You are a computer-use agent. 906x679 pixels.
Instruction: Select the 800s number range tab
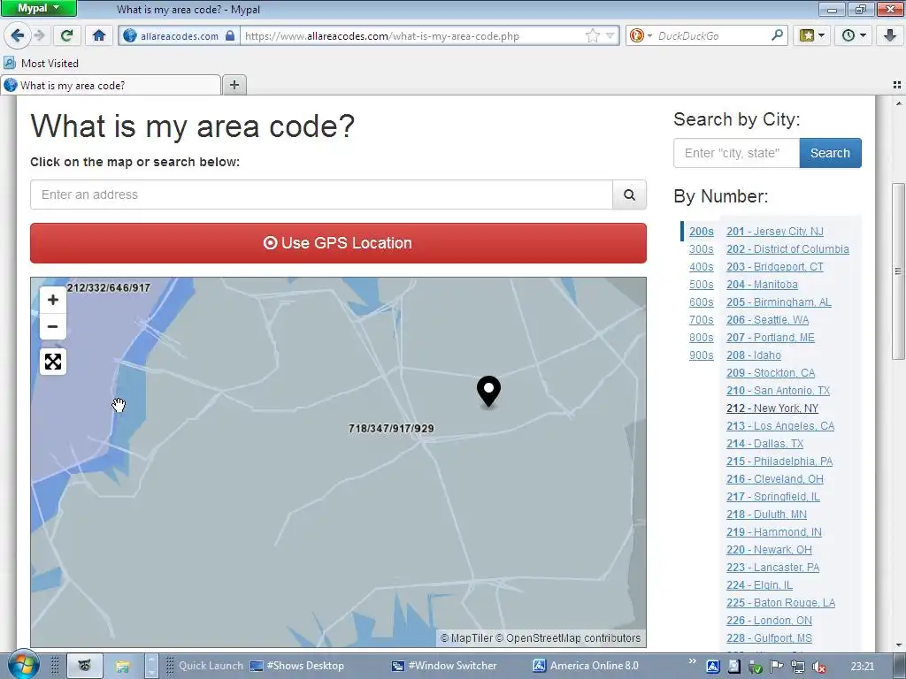click(x=702, y=338)
